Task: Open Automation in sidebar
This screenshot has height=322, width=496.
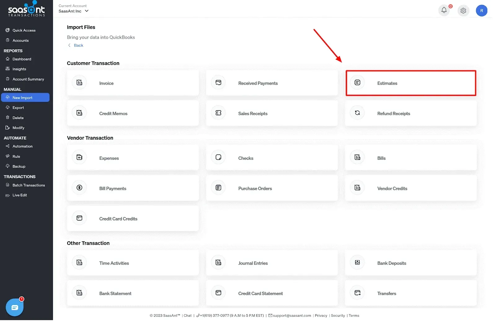Action: (22, 146)
